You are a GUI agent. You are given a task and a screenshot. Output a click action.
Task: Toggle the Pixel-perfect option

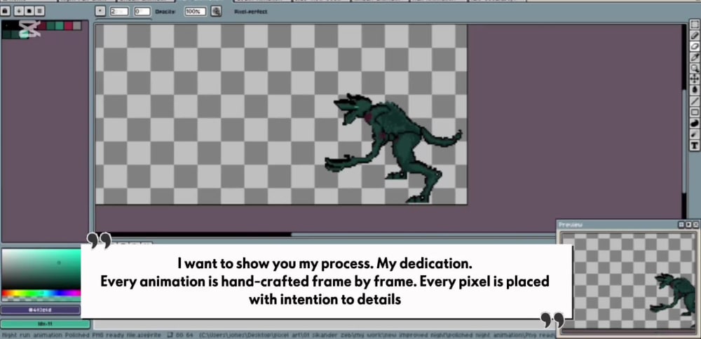(x=250, y=12)
